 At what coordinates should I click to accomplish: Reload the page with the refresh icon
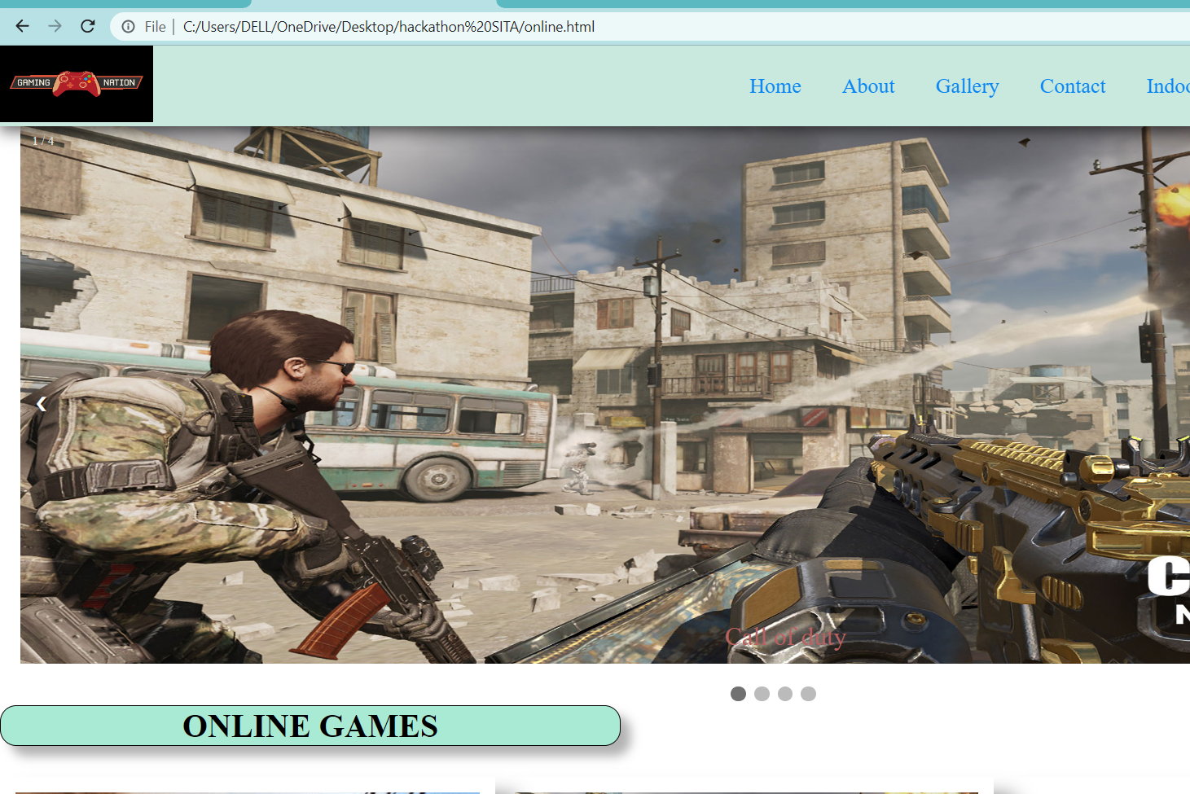(88, 26)
